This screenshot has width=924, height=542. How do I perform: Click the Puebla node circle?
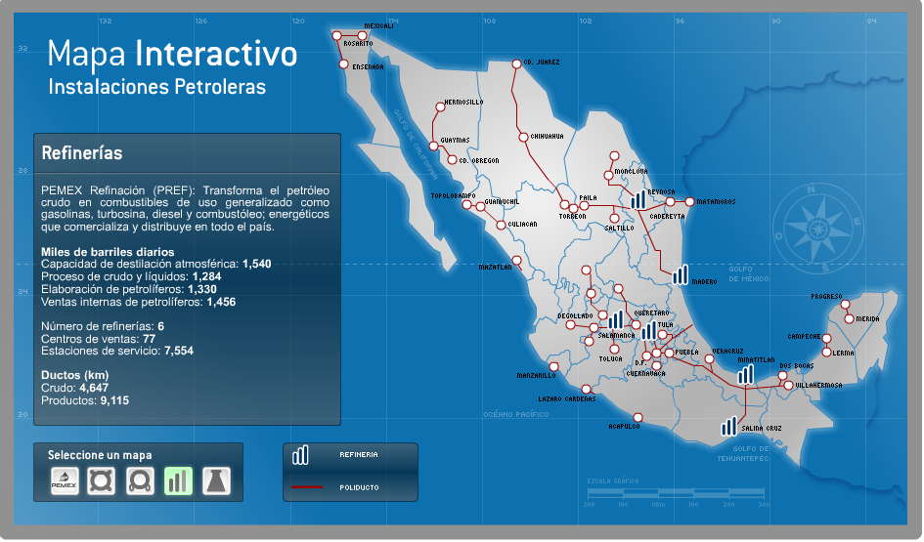click(x=670, y=354)
